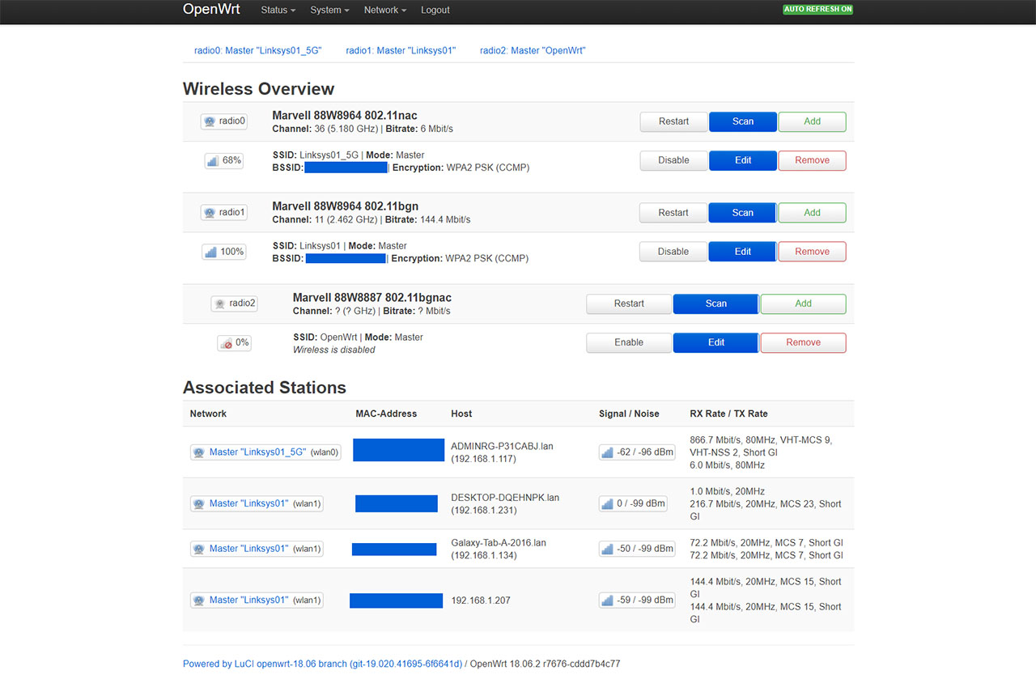
Task: Restart the radio1 device
Action: (673, 213)
